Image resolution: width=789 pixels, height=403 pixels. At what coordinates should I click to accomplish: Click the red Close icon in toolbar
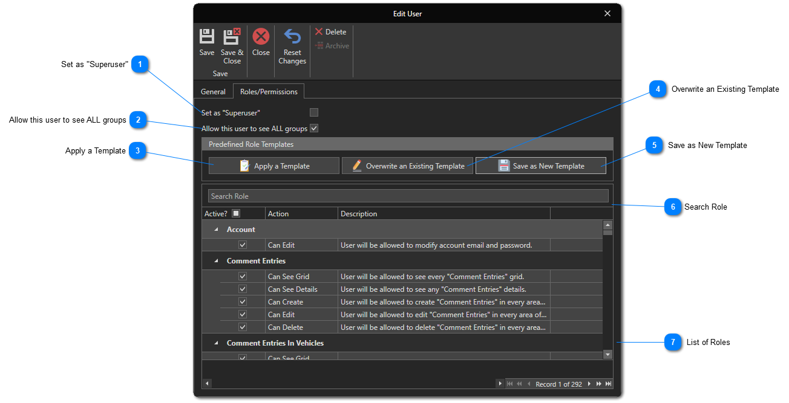coord(261,37)
